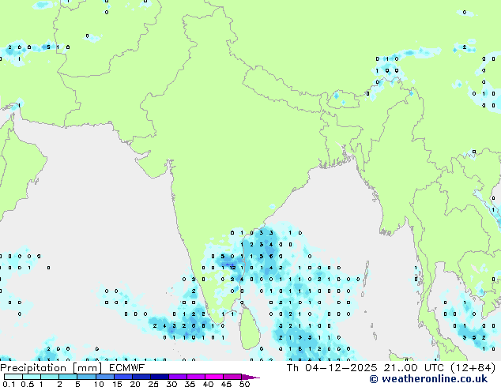Screen dimensions: 501x387
Task: Click the '15' legend scale label
Action: pos(117,384)
